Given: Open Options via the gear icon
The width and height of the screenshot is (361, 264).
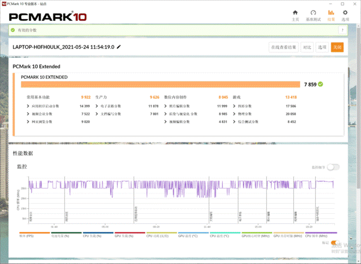Looking at the screenshot, I should (x=345, y=12).
